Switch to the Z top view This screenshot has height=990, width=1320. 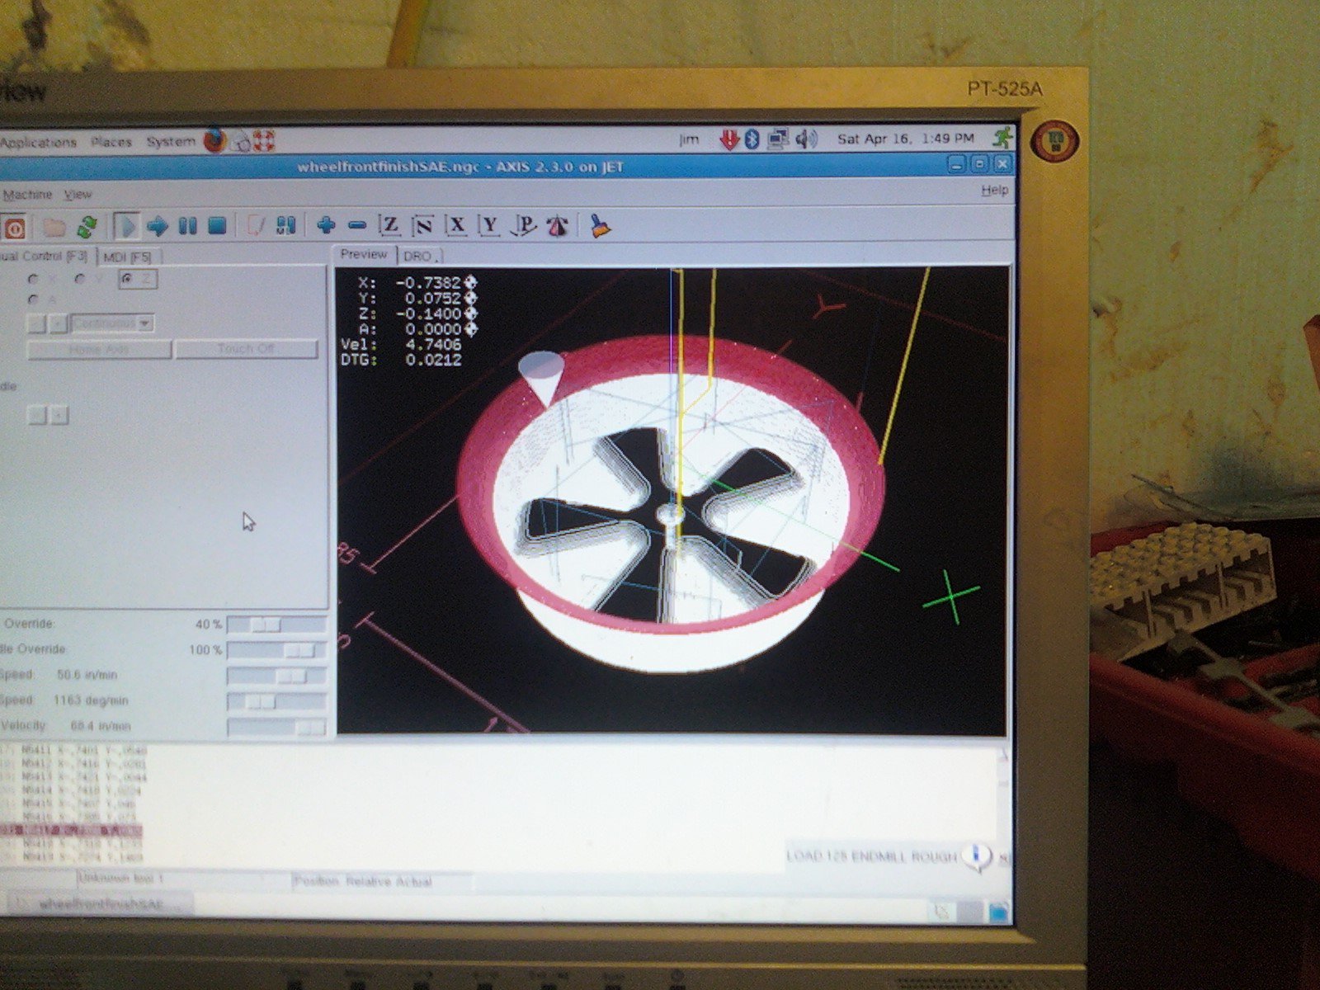coord(389,225)
